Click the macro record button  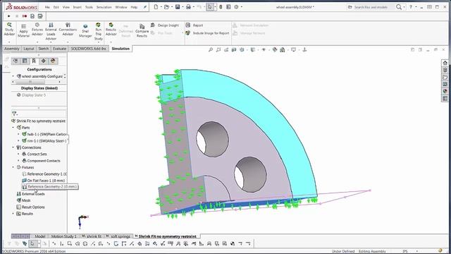(25, 16)
